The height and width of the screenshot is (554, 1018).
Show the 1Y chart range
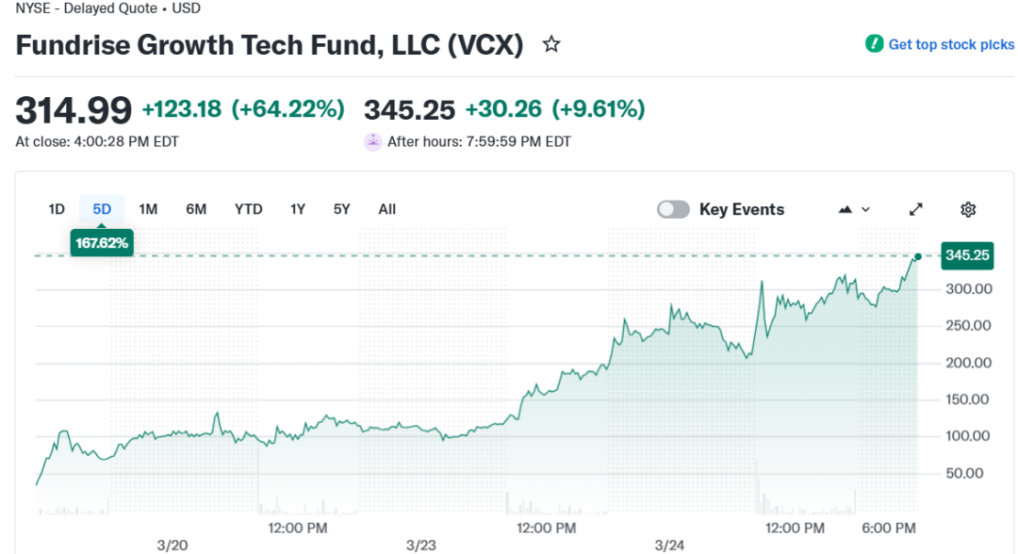[x=298, y=209]
